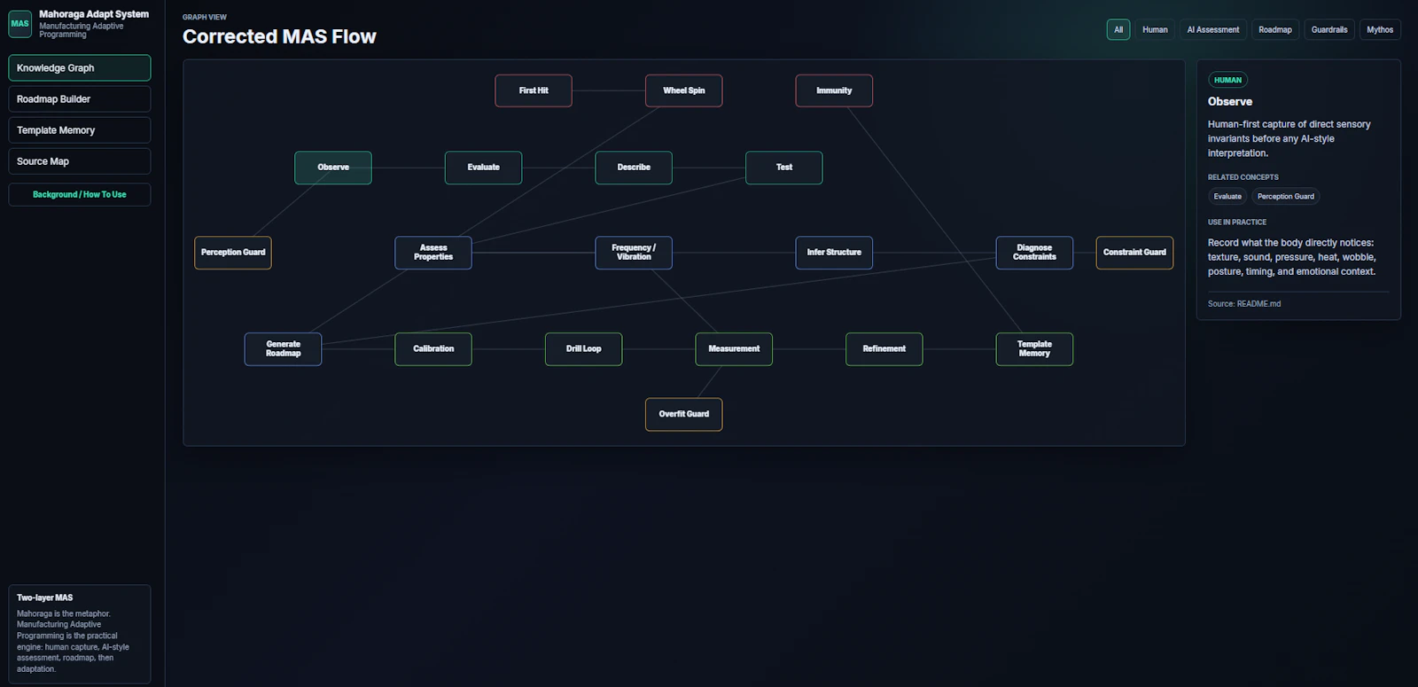The image size is (1418, 687).
Task: Click the MAS logo icon
Action: click(19, 24)
